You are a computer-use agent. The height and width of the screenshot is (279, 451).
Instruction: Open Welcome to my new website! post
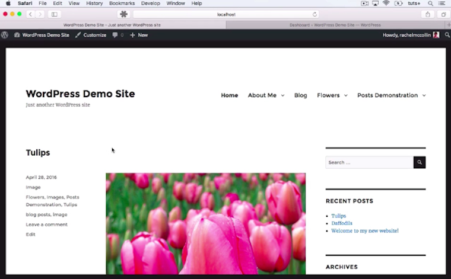pyautogui.click(x=365, y=231)
